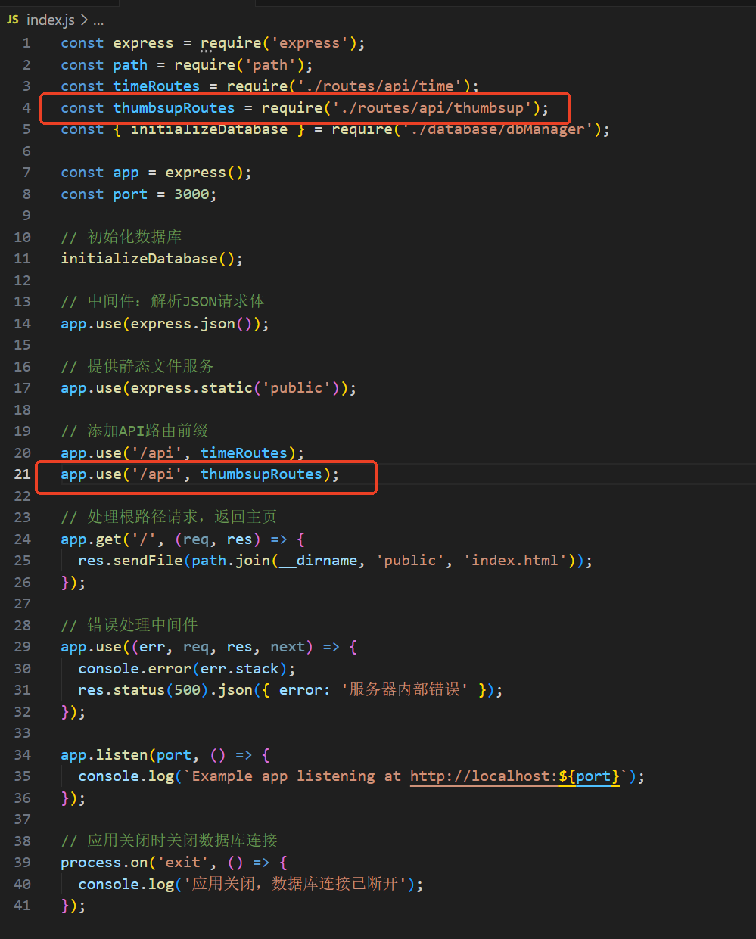
Task: Click sendFile on the res.sendFile line
Action: coord(148,561)
